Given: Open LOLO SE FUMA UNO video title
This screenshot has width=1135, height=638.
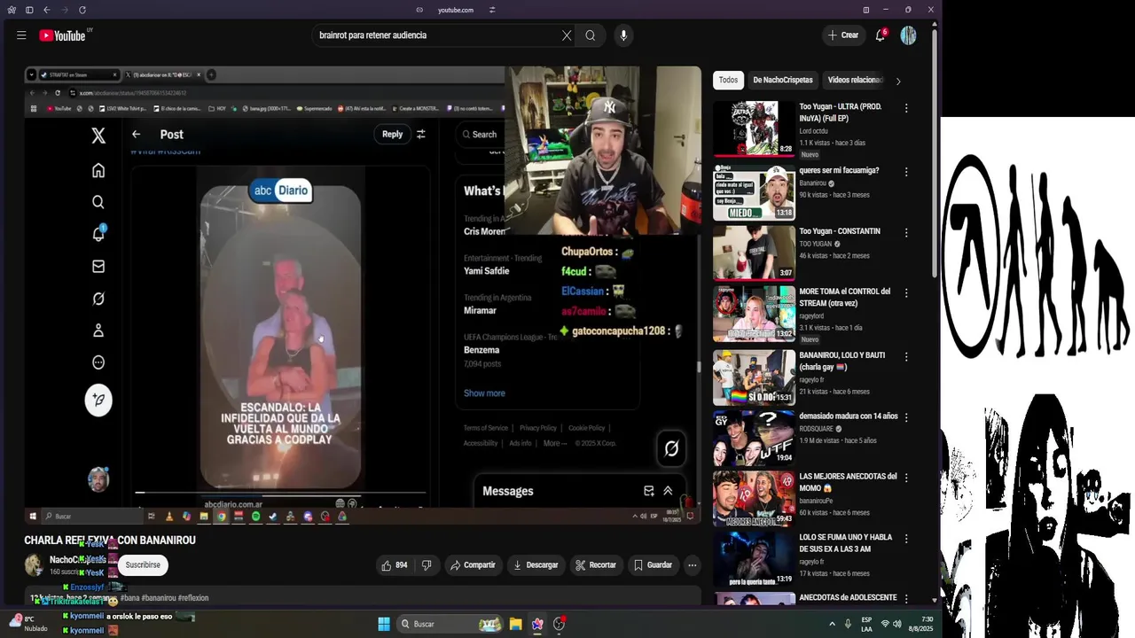Looking at the screenshot, I should (846, 543).
